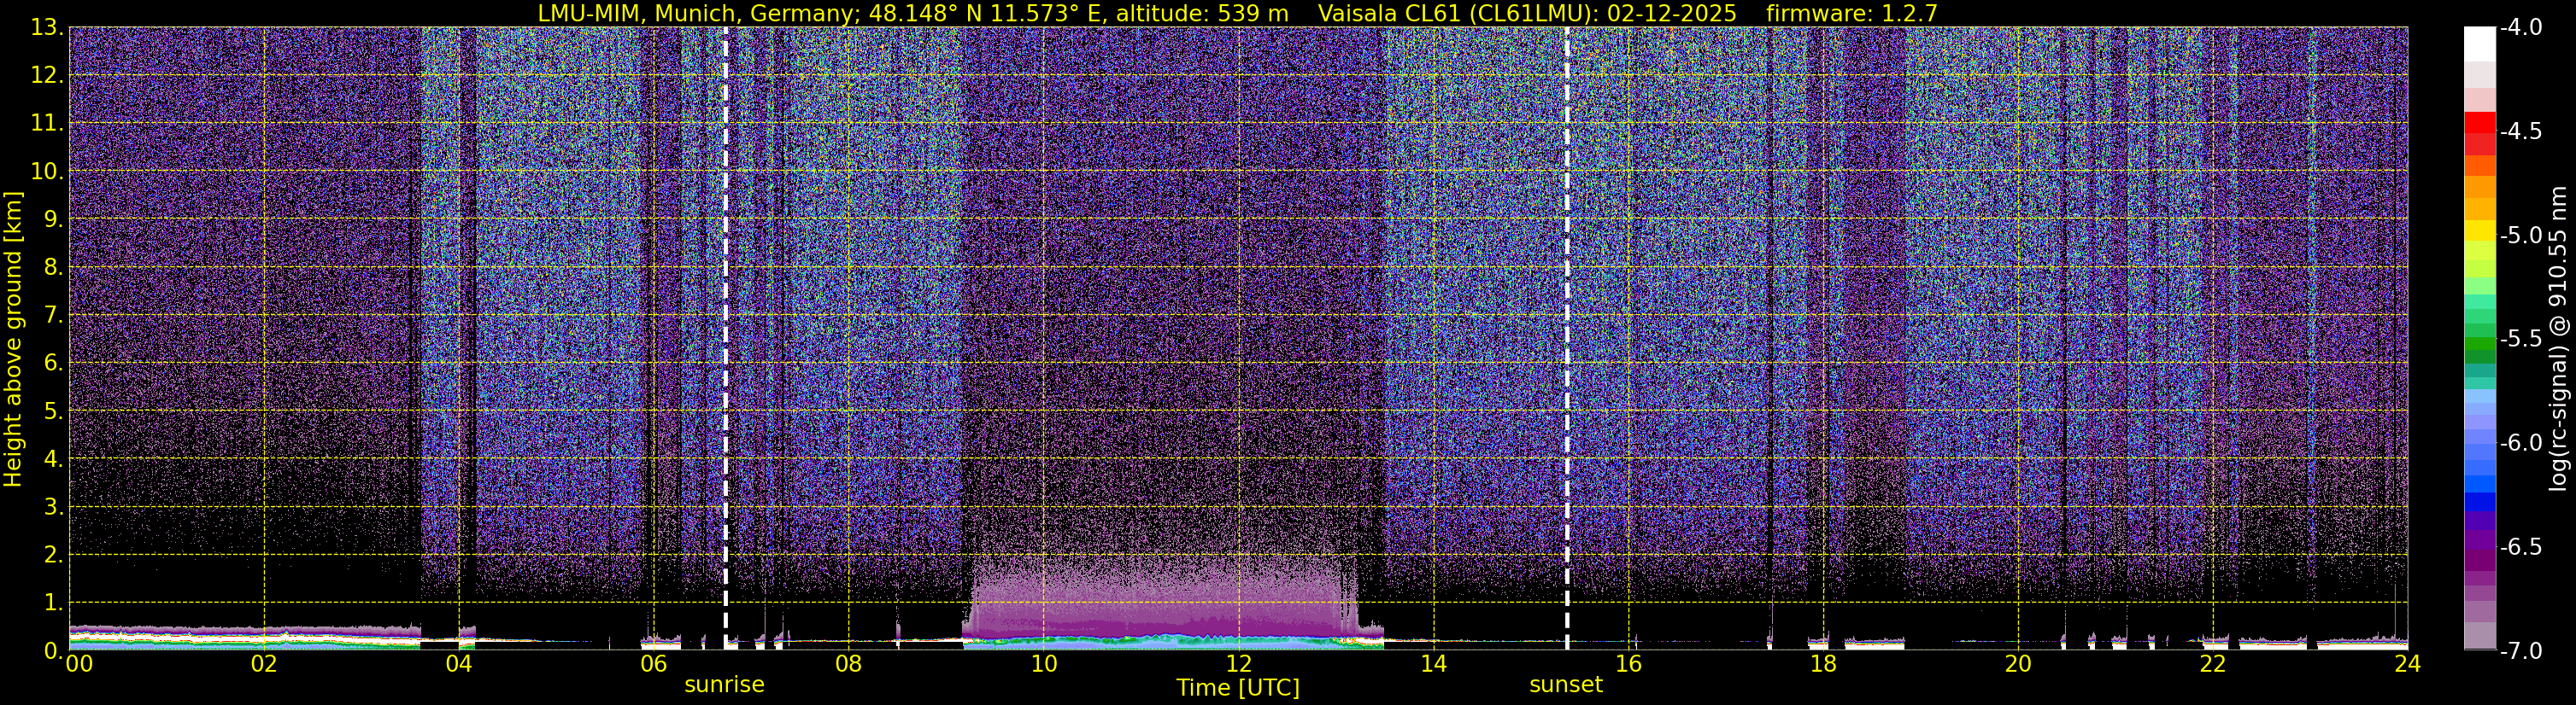The width and height of the screenshot is (2576, 705).
Task: Click the 'sunrise' label below the time axis
Action: pyautogui.click(x=724, y=685)
